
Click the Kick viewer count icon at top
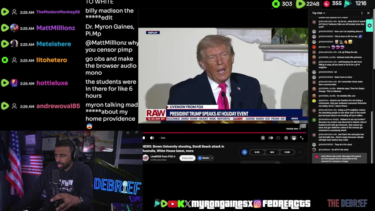276,4
